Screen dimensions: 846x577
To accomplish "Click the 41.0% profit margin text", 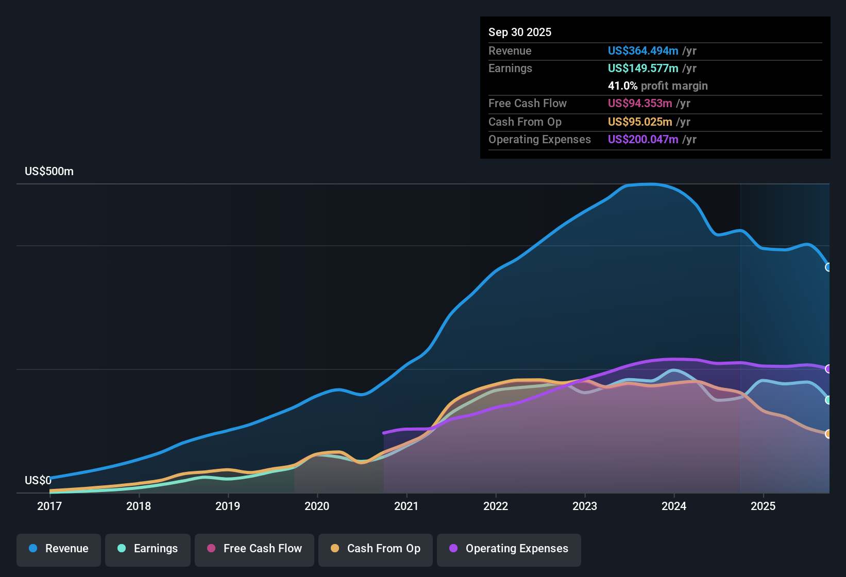I will (x=657, y=86).
